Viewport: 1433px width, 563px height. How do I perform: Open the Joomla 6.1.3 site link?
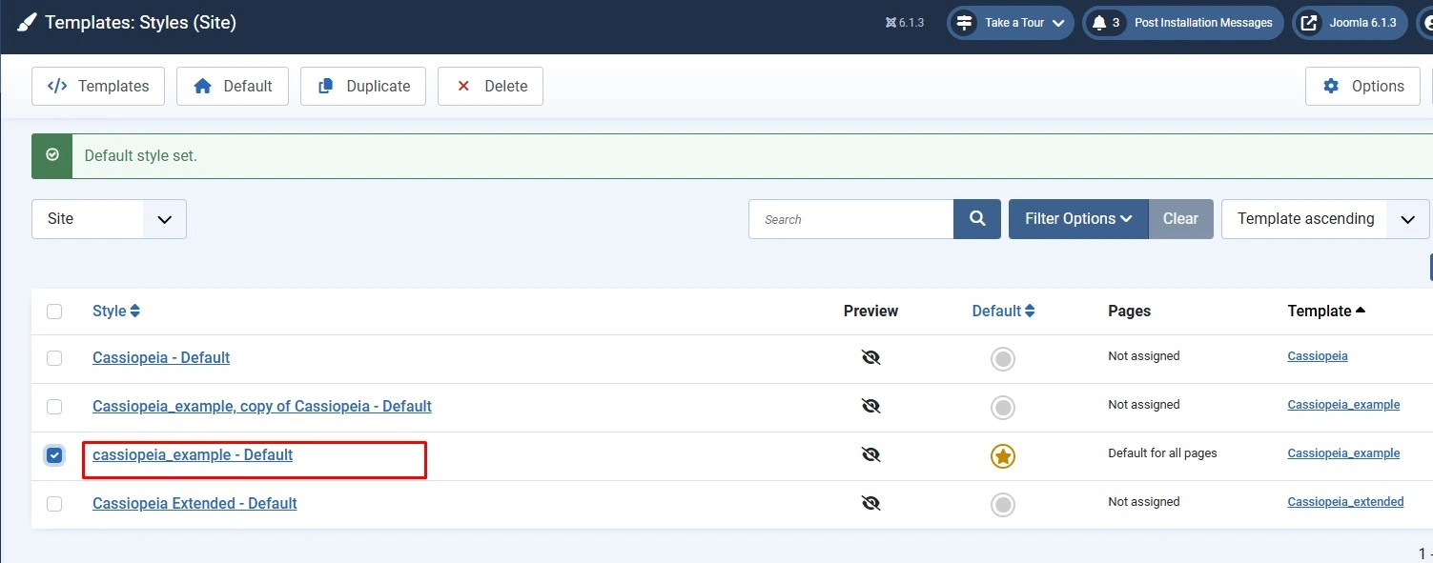[x=1349, y=23]
